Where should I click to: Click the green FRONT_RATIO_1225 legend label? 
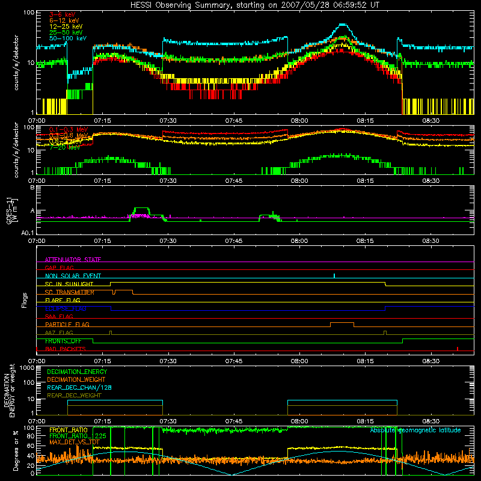tap(78, 436)
